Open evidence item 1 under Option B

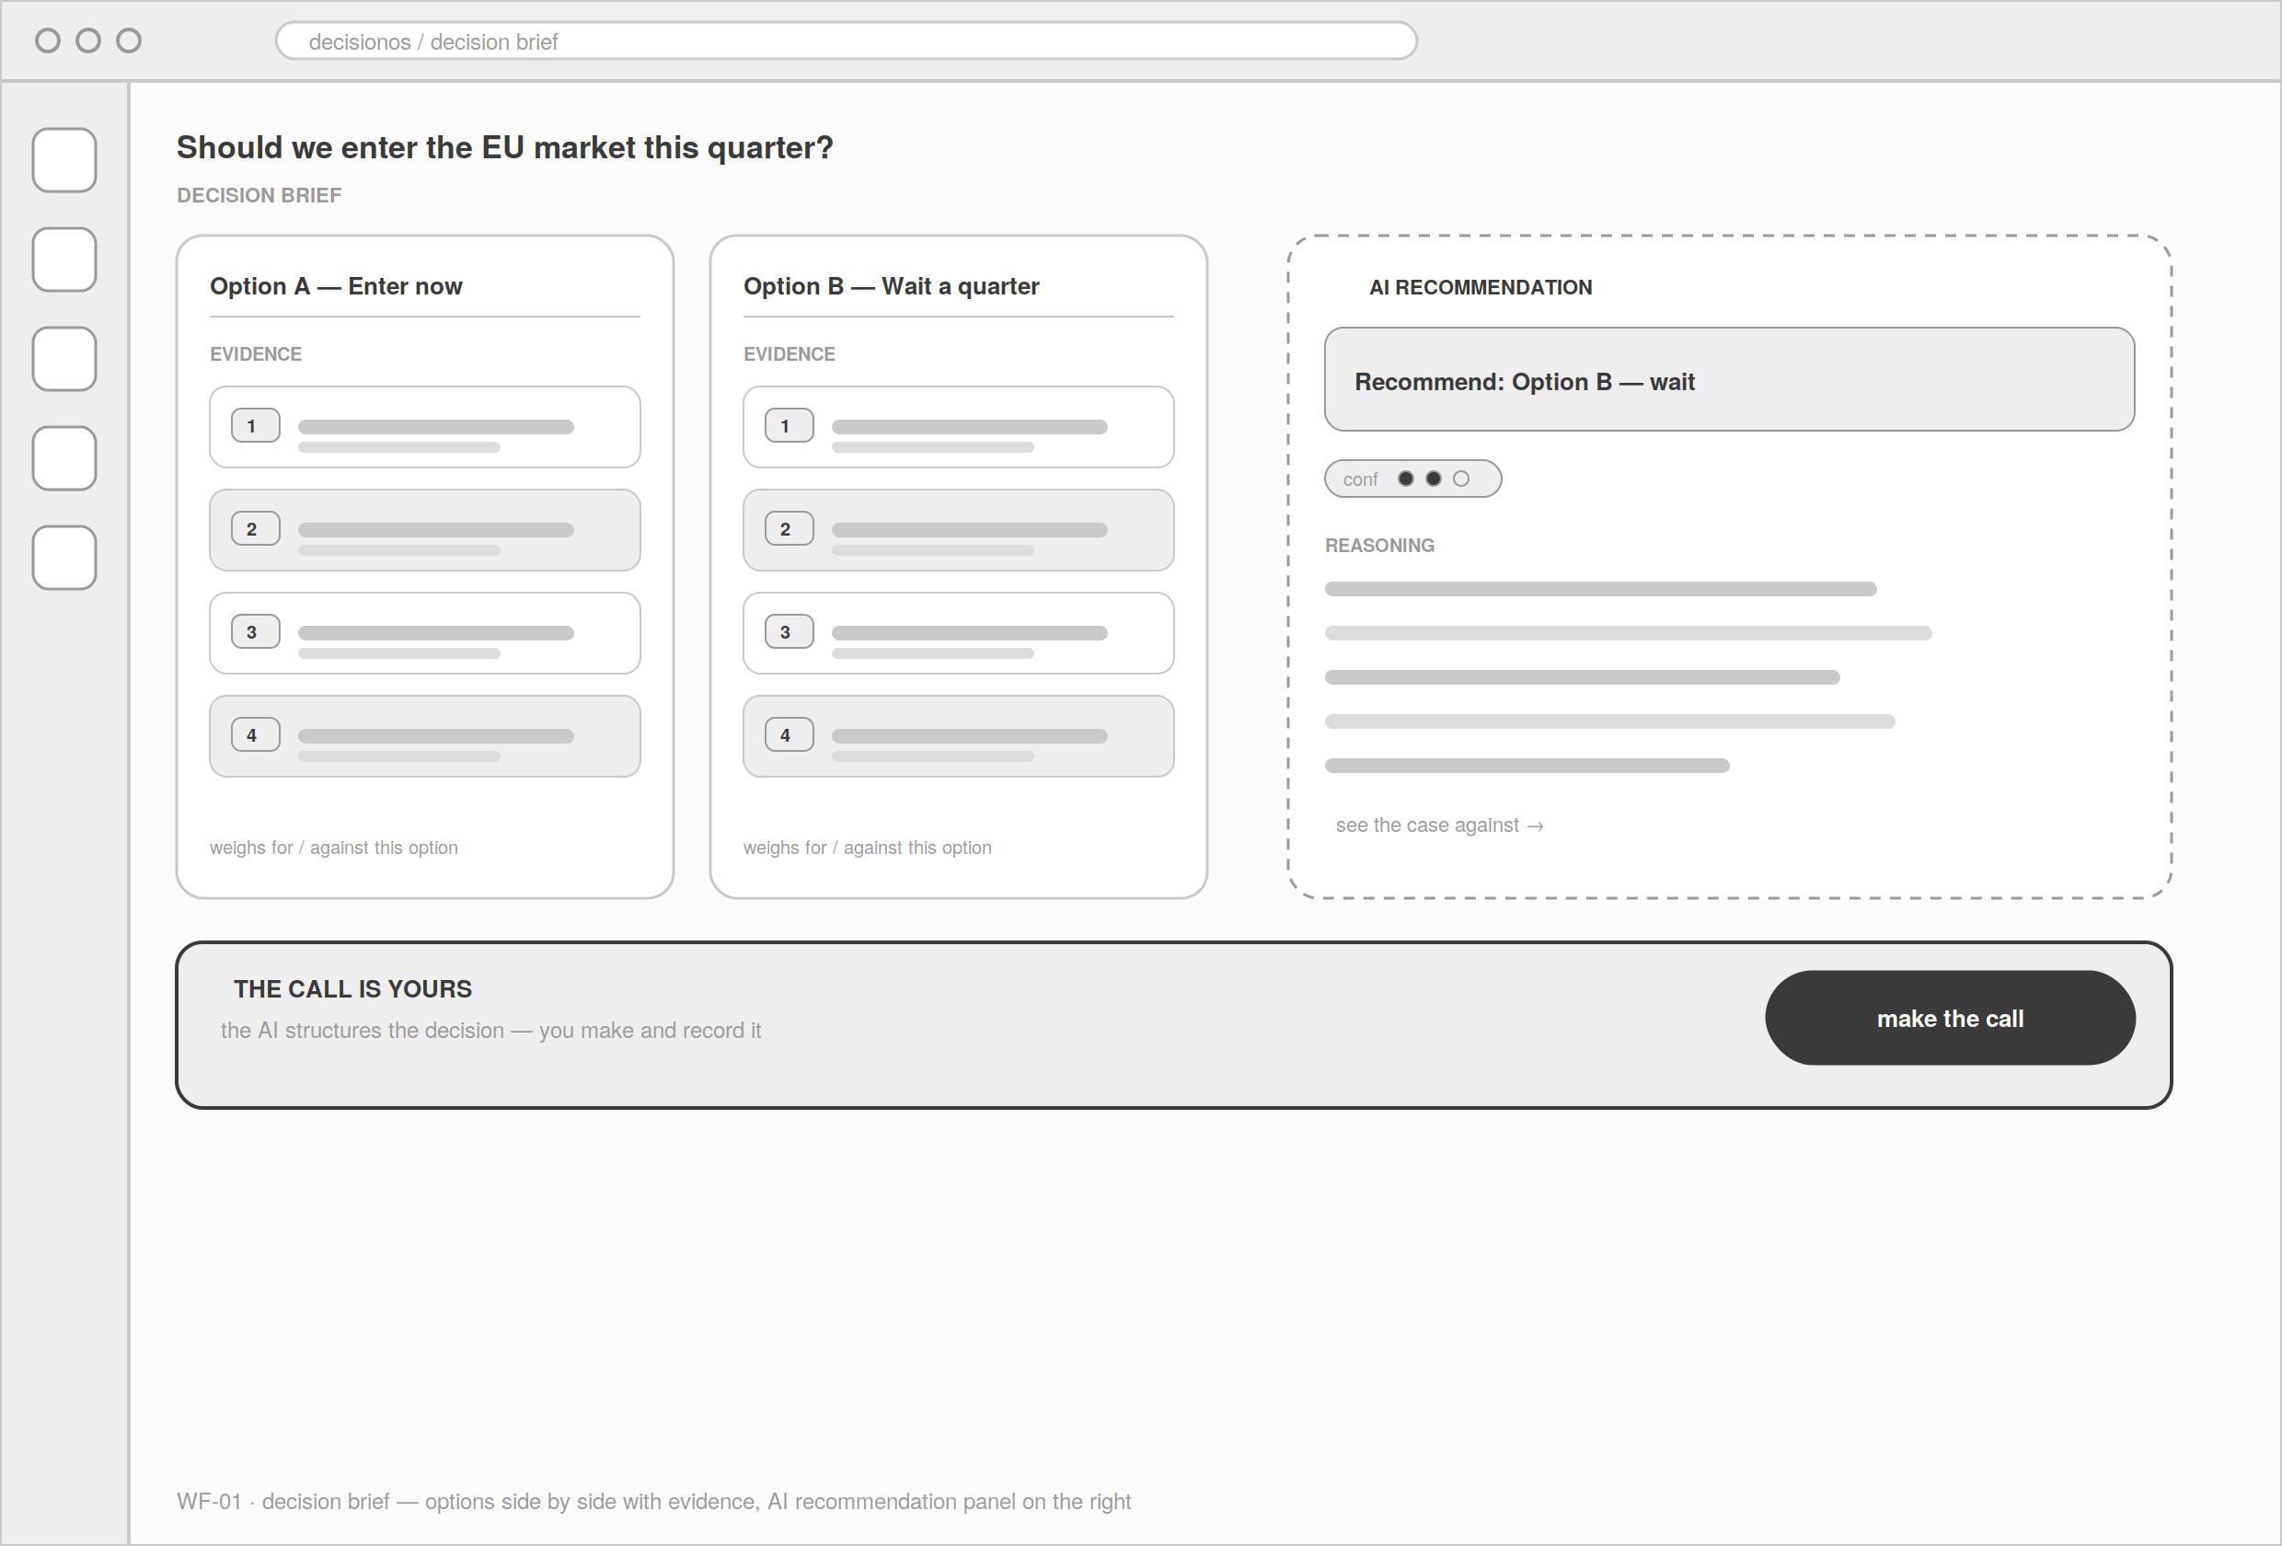click(959, 426)
